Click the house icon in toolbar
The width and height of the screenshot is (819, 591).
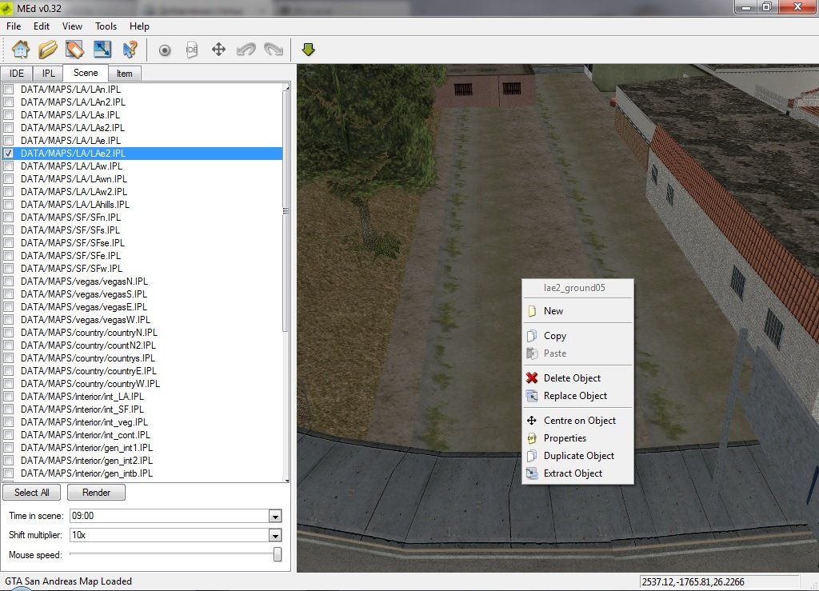pyautogui.click(x=21, y=50)
